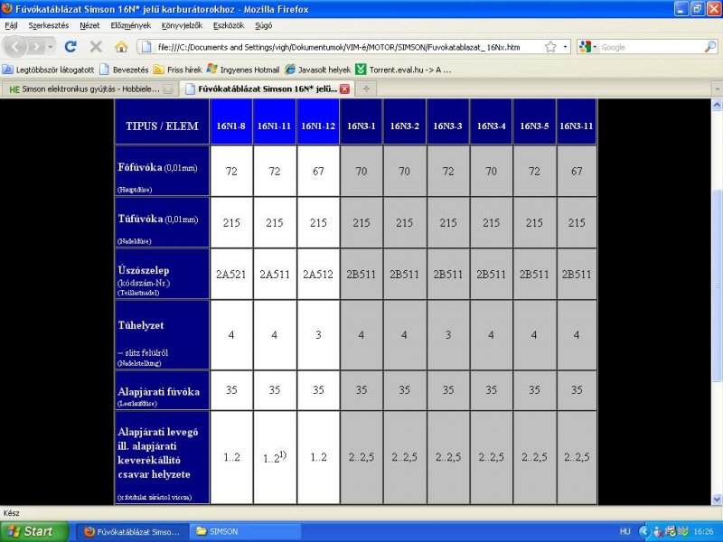Reload the page with the refresh icon

tap(70, 47)
